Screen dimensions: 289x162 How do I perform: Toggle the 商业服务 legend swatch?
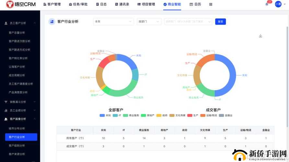125,115
